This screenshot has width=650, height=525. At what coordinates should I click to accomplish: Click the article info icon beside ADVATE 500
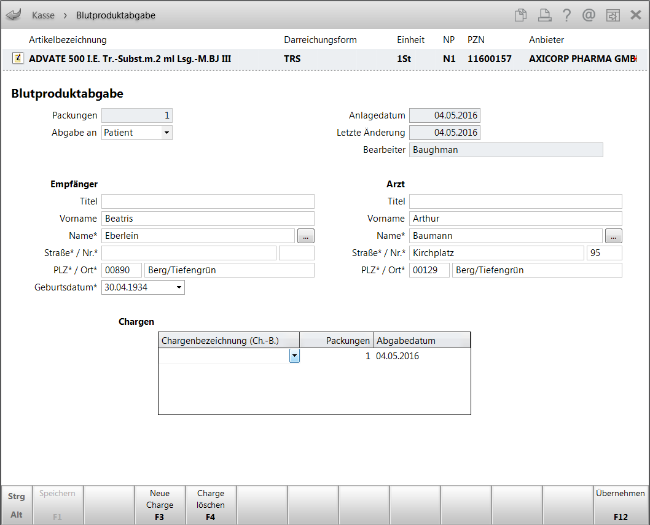(18, 59)
